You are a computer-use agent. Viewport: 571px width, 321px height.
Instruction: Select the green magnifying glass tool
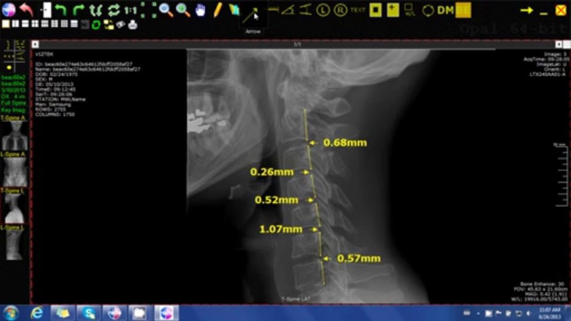pos(183,9)
